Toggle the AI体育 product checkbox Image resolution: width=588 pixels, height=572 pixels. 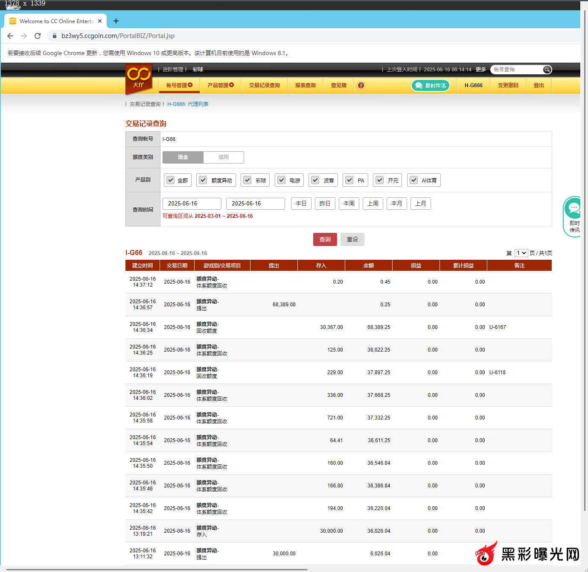tap(413, 180)
